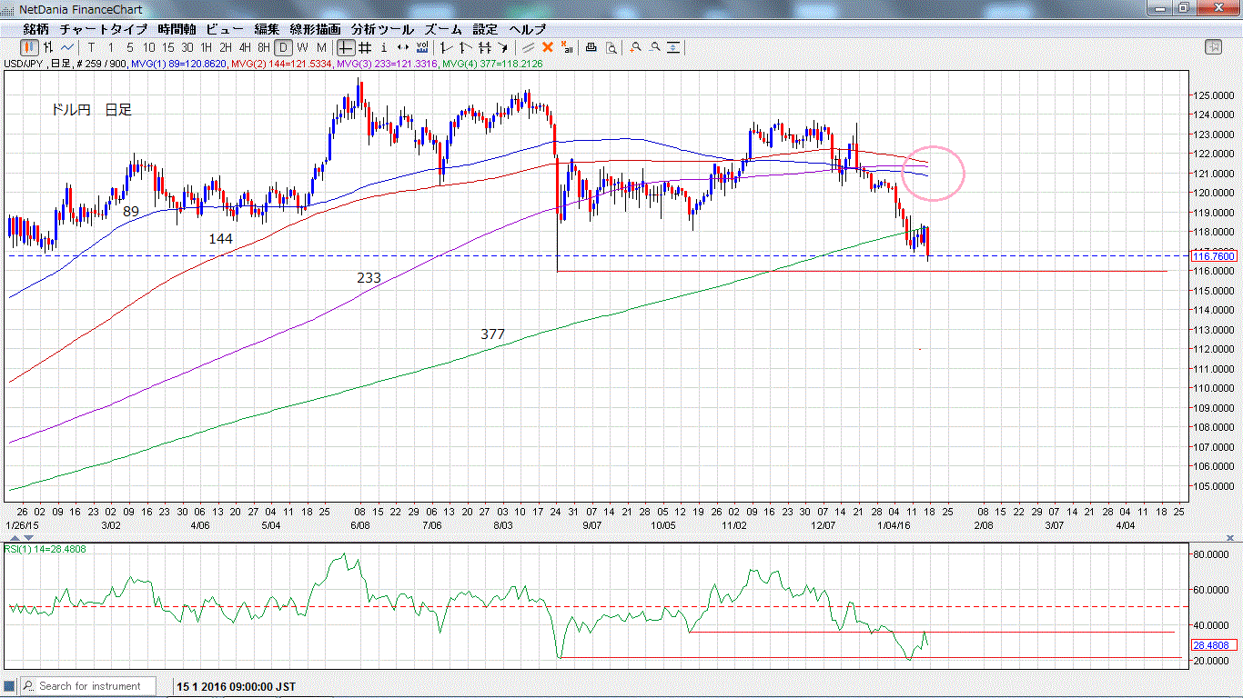Image resolution: width=1243 pixels, height=698 pixels.
Task: Select the second angled-line drawing tool
Action: pyautogui.click(x=465, y=47)
